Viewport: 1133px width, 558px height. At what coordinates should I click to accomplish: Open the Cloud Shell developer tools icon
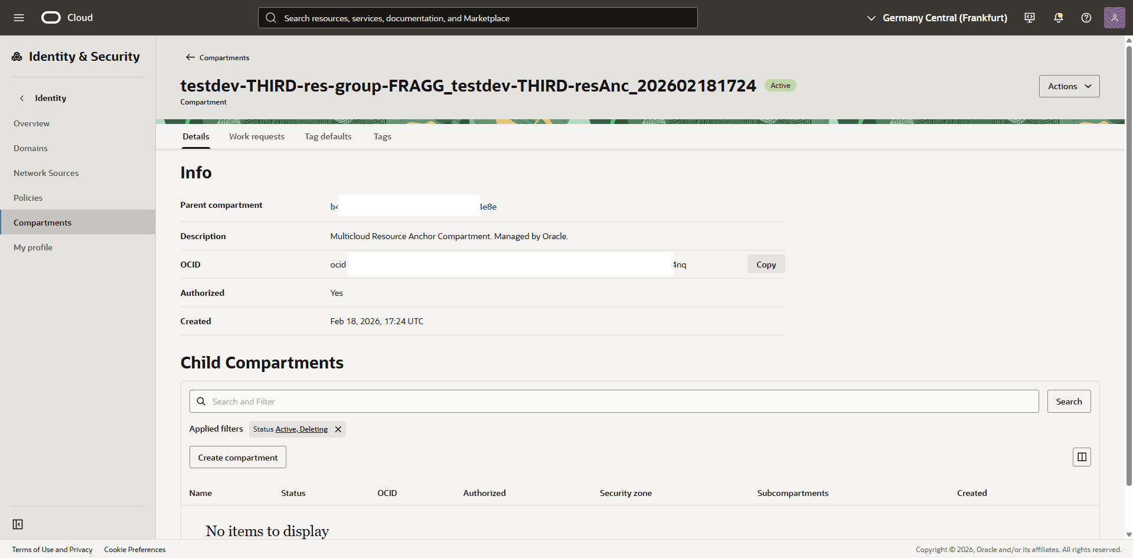[1030, 18]
